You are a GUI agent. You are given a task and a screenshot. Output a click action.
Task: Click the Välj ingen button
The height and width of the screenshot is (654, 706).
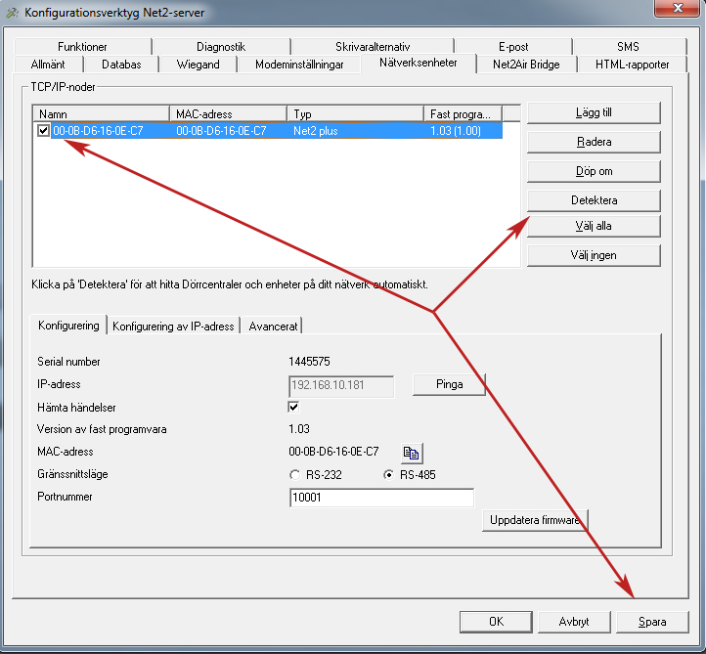click(594, 255)
